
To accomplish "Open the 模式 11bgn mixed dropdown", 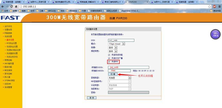I will pos(116,44).
